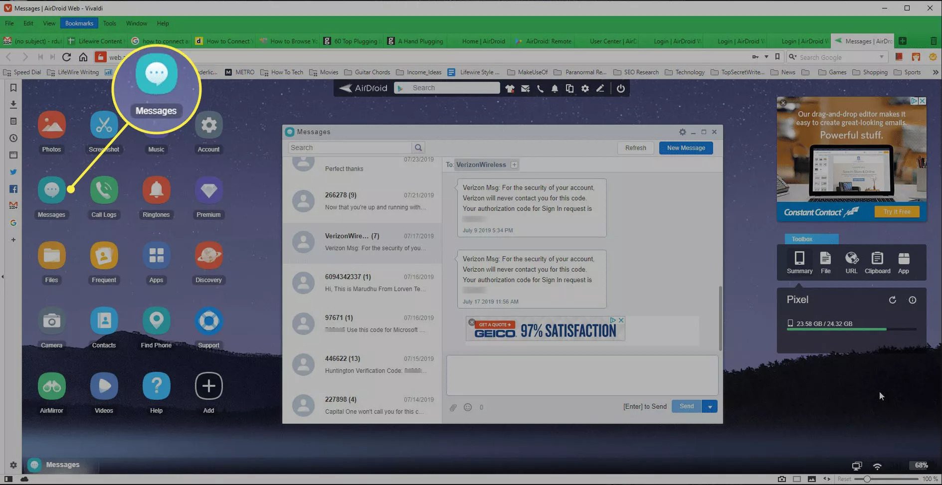Open the emoji picker smiley icon
The width and height of the screenshot is (942, 485).
tap(468, 407)
